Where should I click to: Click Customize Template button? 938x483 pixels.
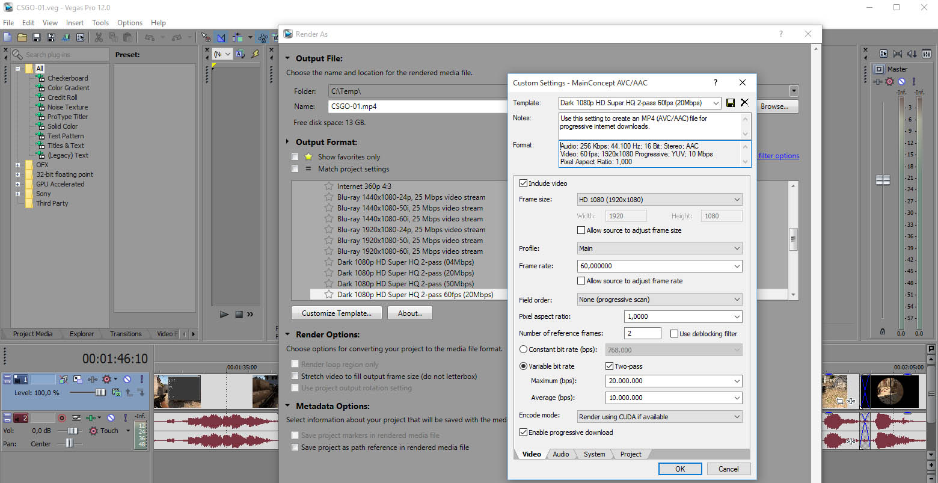click(337, 313)
